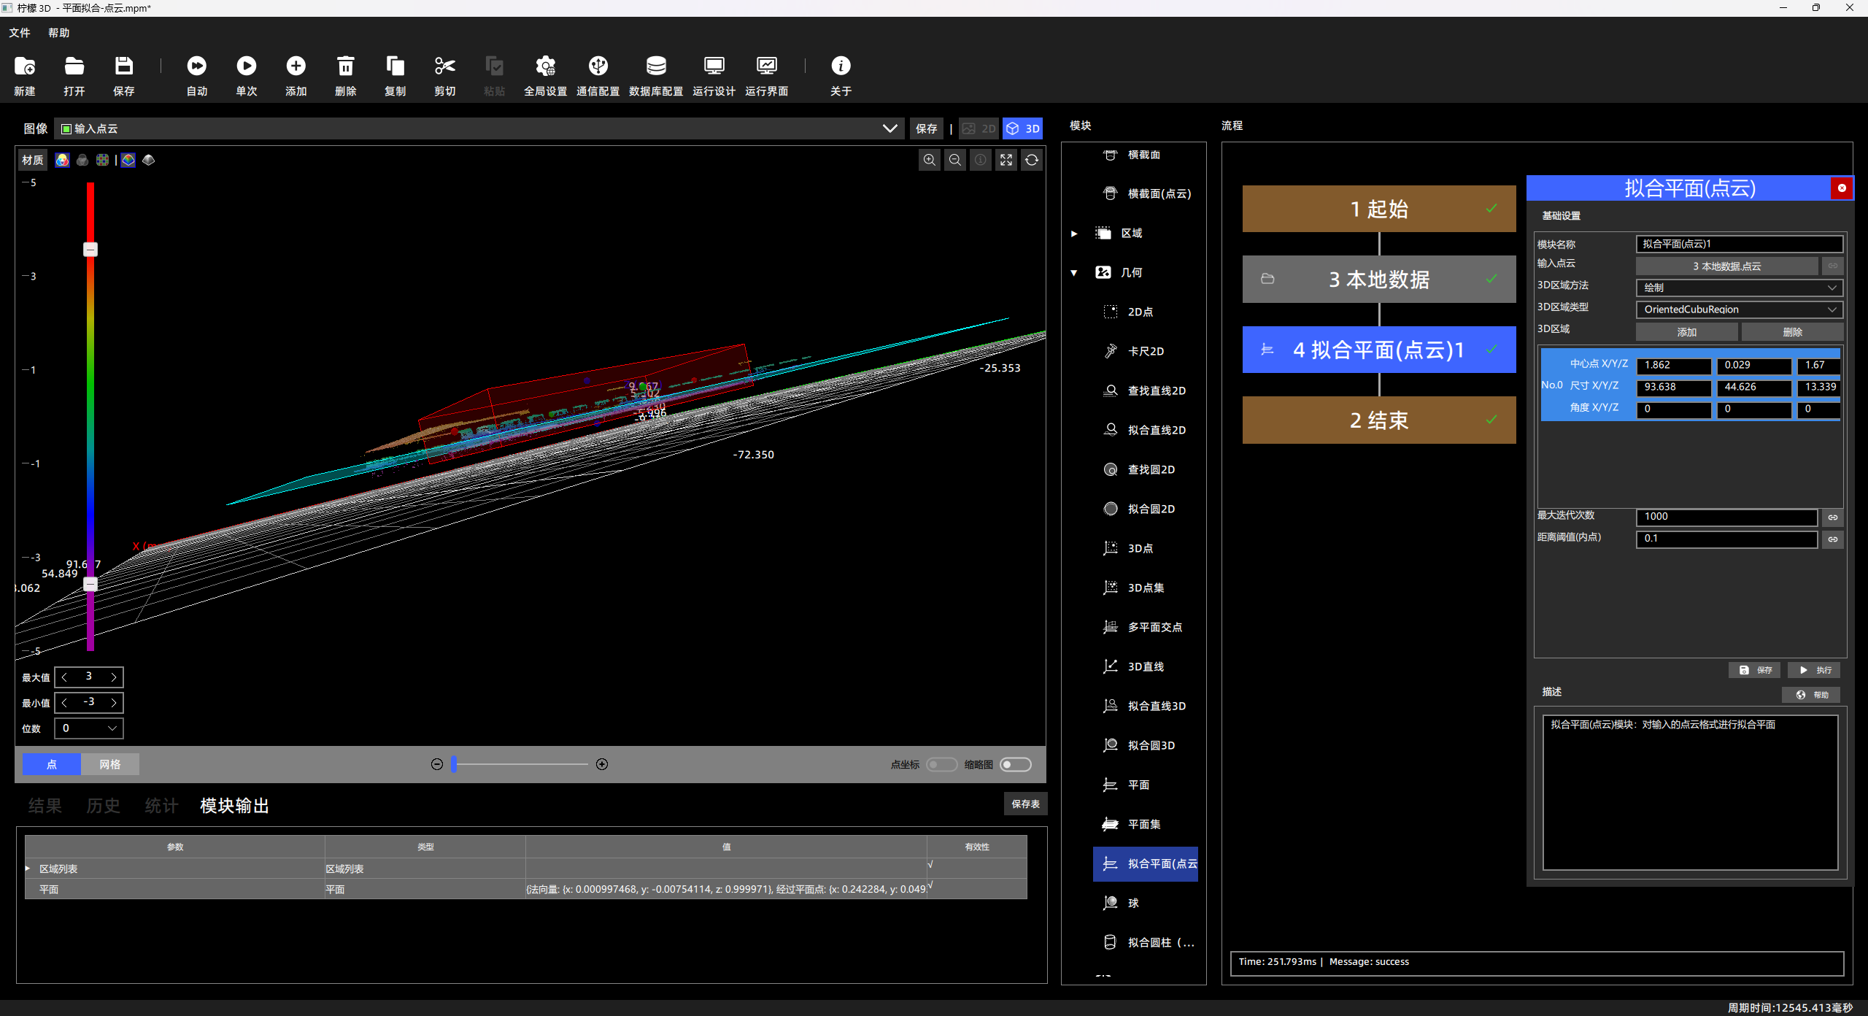Switch viewer to 3D mode
Viewport: 1868px width, 1016px height.
click(1022, 128)
